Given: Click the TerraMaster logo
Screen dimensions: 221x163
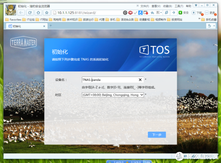Looking at the screenshot, I should click(24, 43).
